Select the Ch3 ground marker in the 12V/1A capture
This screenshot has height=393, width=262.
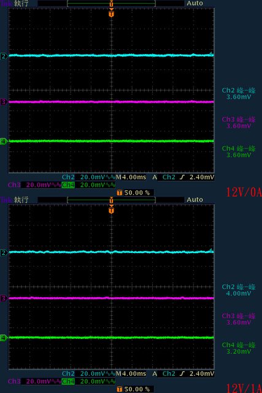click(x=4, y=298)
